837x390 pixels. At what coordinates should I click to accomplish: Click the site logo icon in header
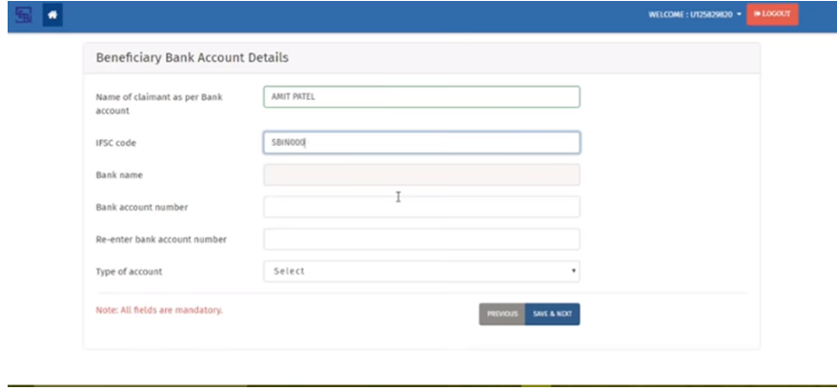[x=23, y=14]
